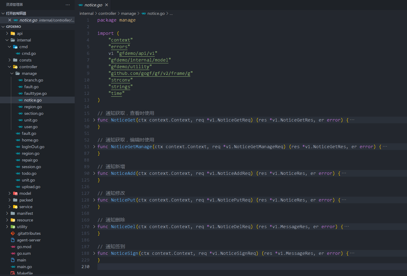Click the service folder icon

coord(15,207)
